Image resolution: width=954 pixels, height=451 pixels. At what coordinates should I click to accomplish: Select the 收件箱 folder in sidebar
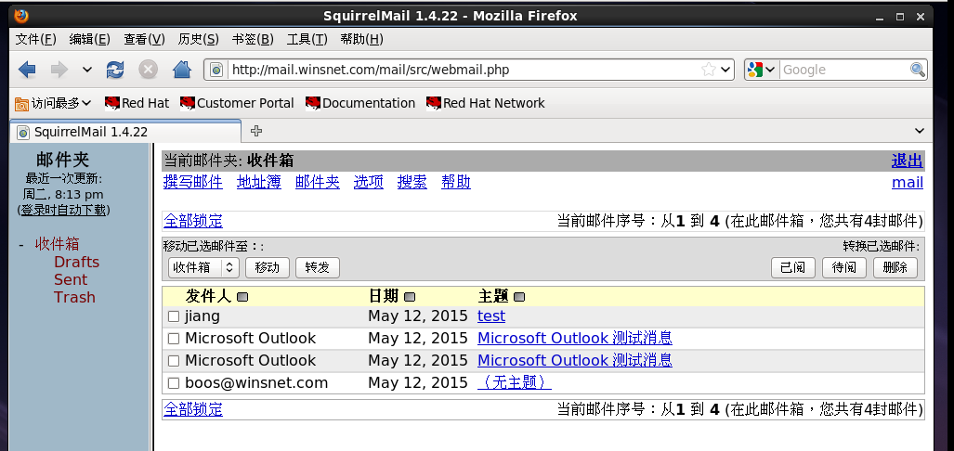pyautogui.click(x=58, y=244)
